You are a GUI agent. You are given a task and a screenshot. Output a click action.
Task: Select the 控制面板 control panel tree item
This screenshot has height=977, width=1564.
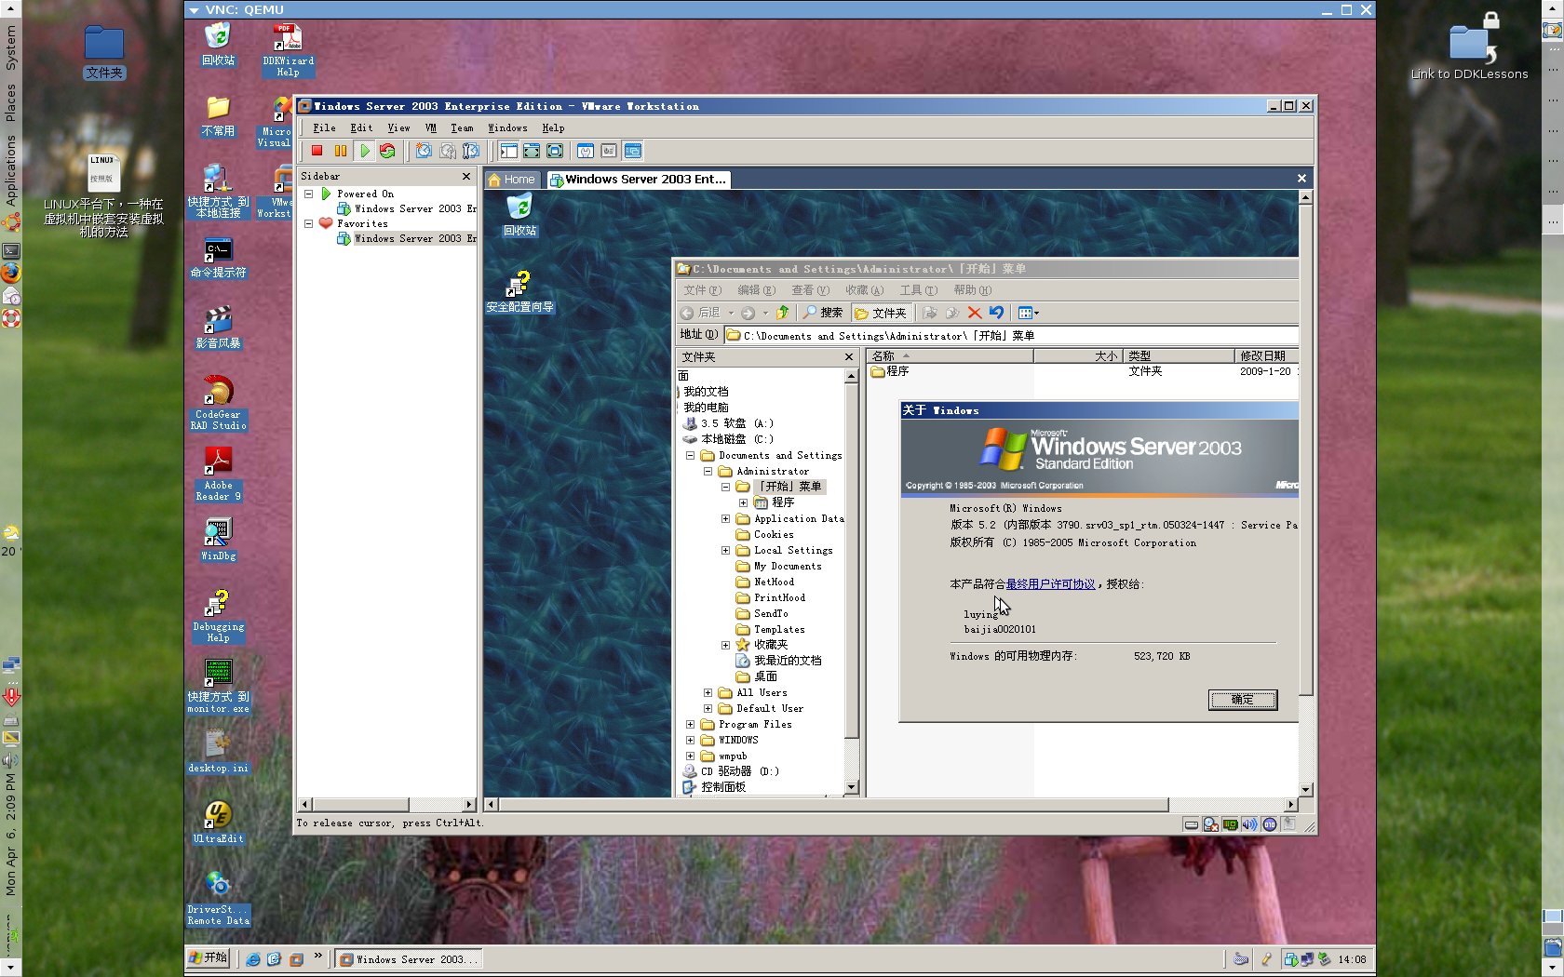[714, 787]
